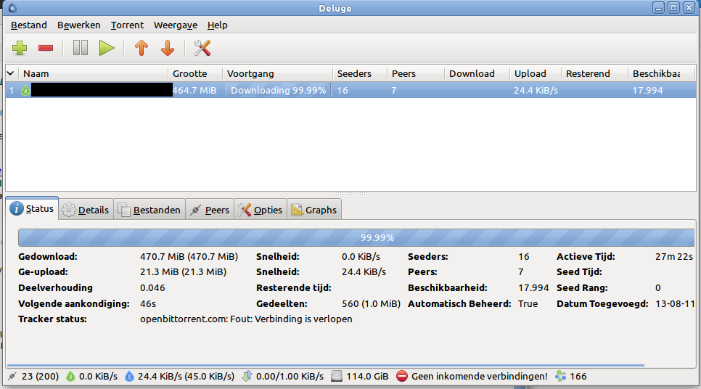Click the 114.0 GiB free space entry
The width and height of the screenshot is (701, 389).
367,377
